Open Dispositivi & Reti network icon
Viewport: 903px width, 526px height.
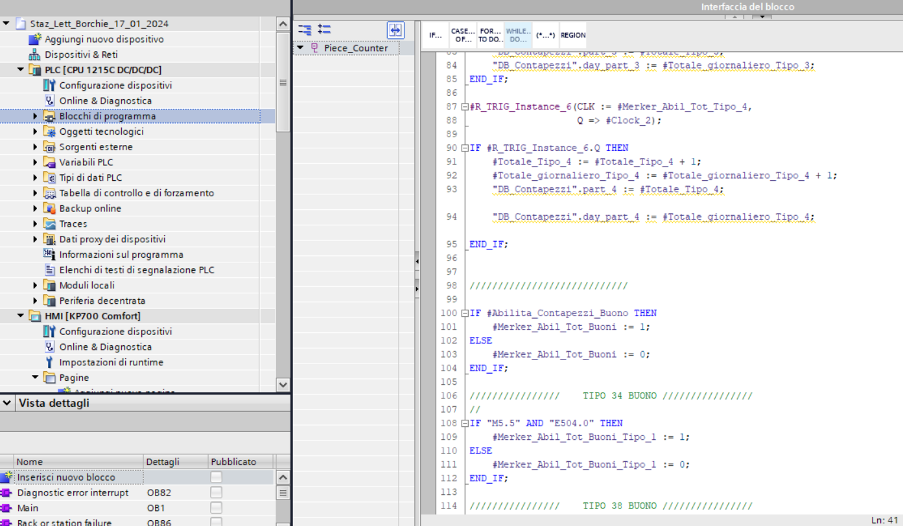pos(34,55)
